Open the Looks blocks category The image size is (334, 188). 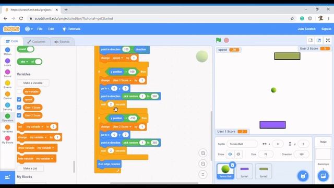click(7, 63)
